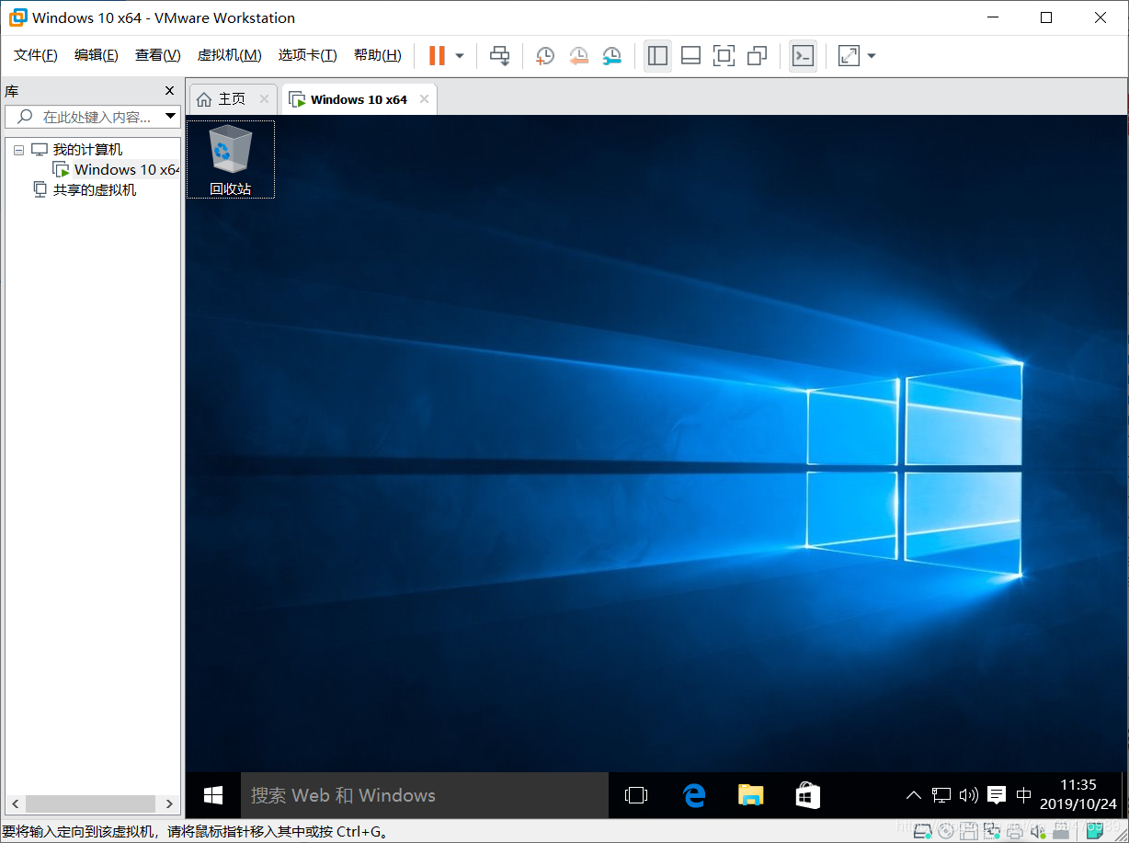Send Ctrl+Alt+Del to the virtual machine
This screenshot has height=843, width=1129.
pyautogui.click(x=499, y=56)
